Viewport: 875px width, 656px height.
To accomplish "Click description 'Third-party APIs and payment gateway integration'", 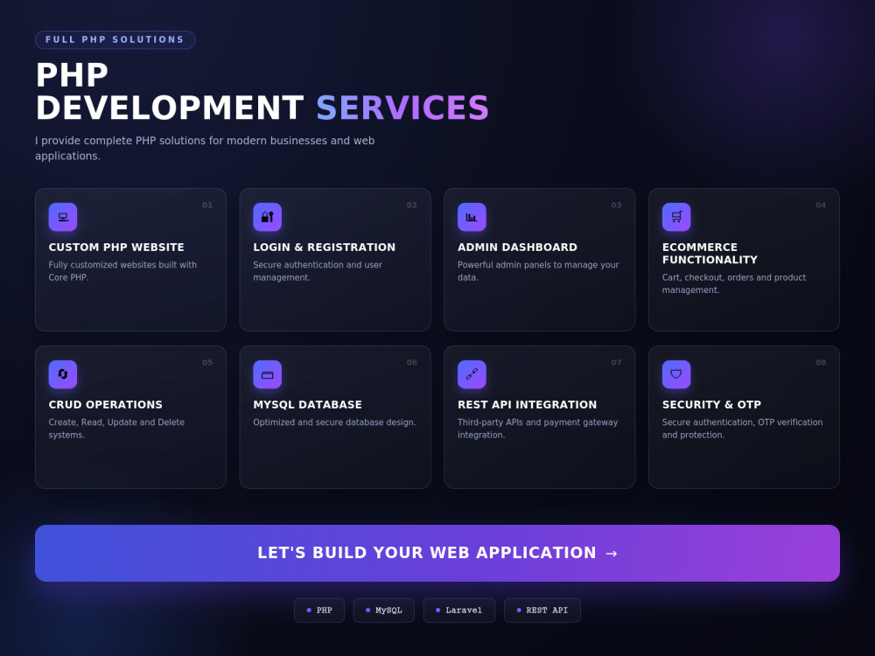I will pos(538,429).
